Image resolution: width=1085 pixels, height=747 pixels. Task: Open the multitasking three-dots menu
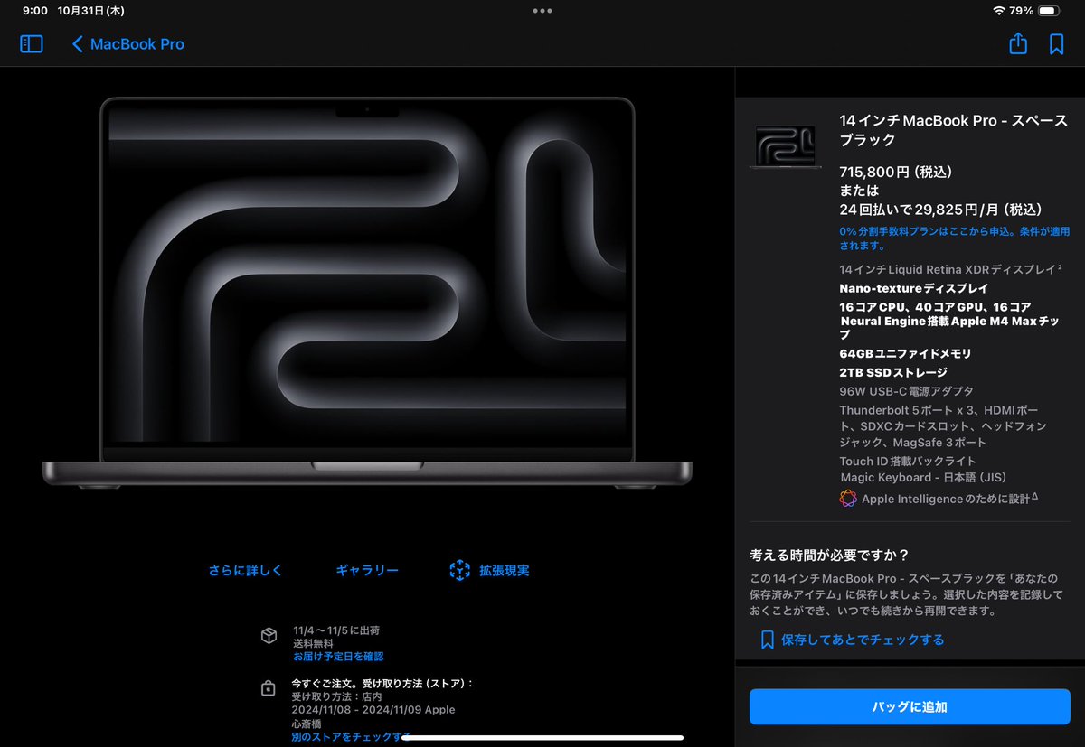542,11
